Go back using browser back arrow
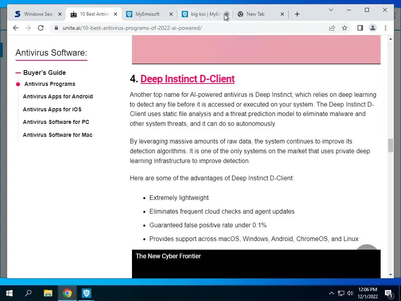Viewport: 401px width, 301px height. (16, 28)
